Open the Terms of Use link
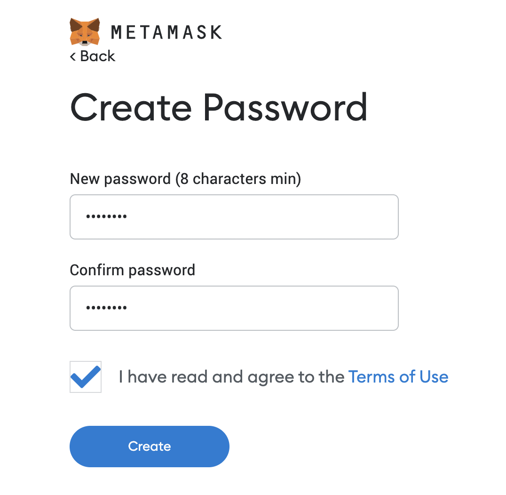Image resolution: width=506 pixels, height=495 pixels. click(x=398, y=377)
